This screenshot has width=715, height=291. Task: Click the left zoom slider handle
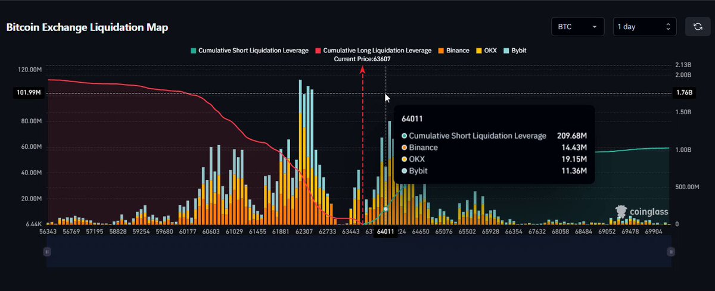pos(47,252)
